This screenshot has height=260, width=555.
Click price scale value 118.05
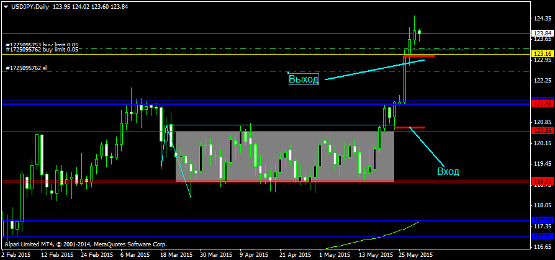pos(543,205)
